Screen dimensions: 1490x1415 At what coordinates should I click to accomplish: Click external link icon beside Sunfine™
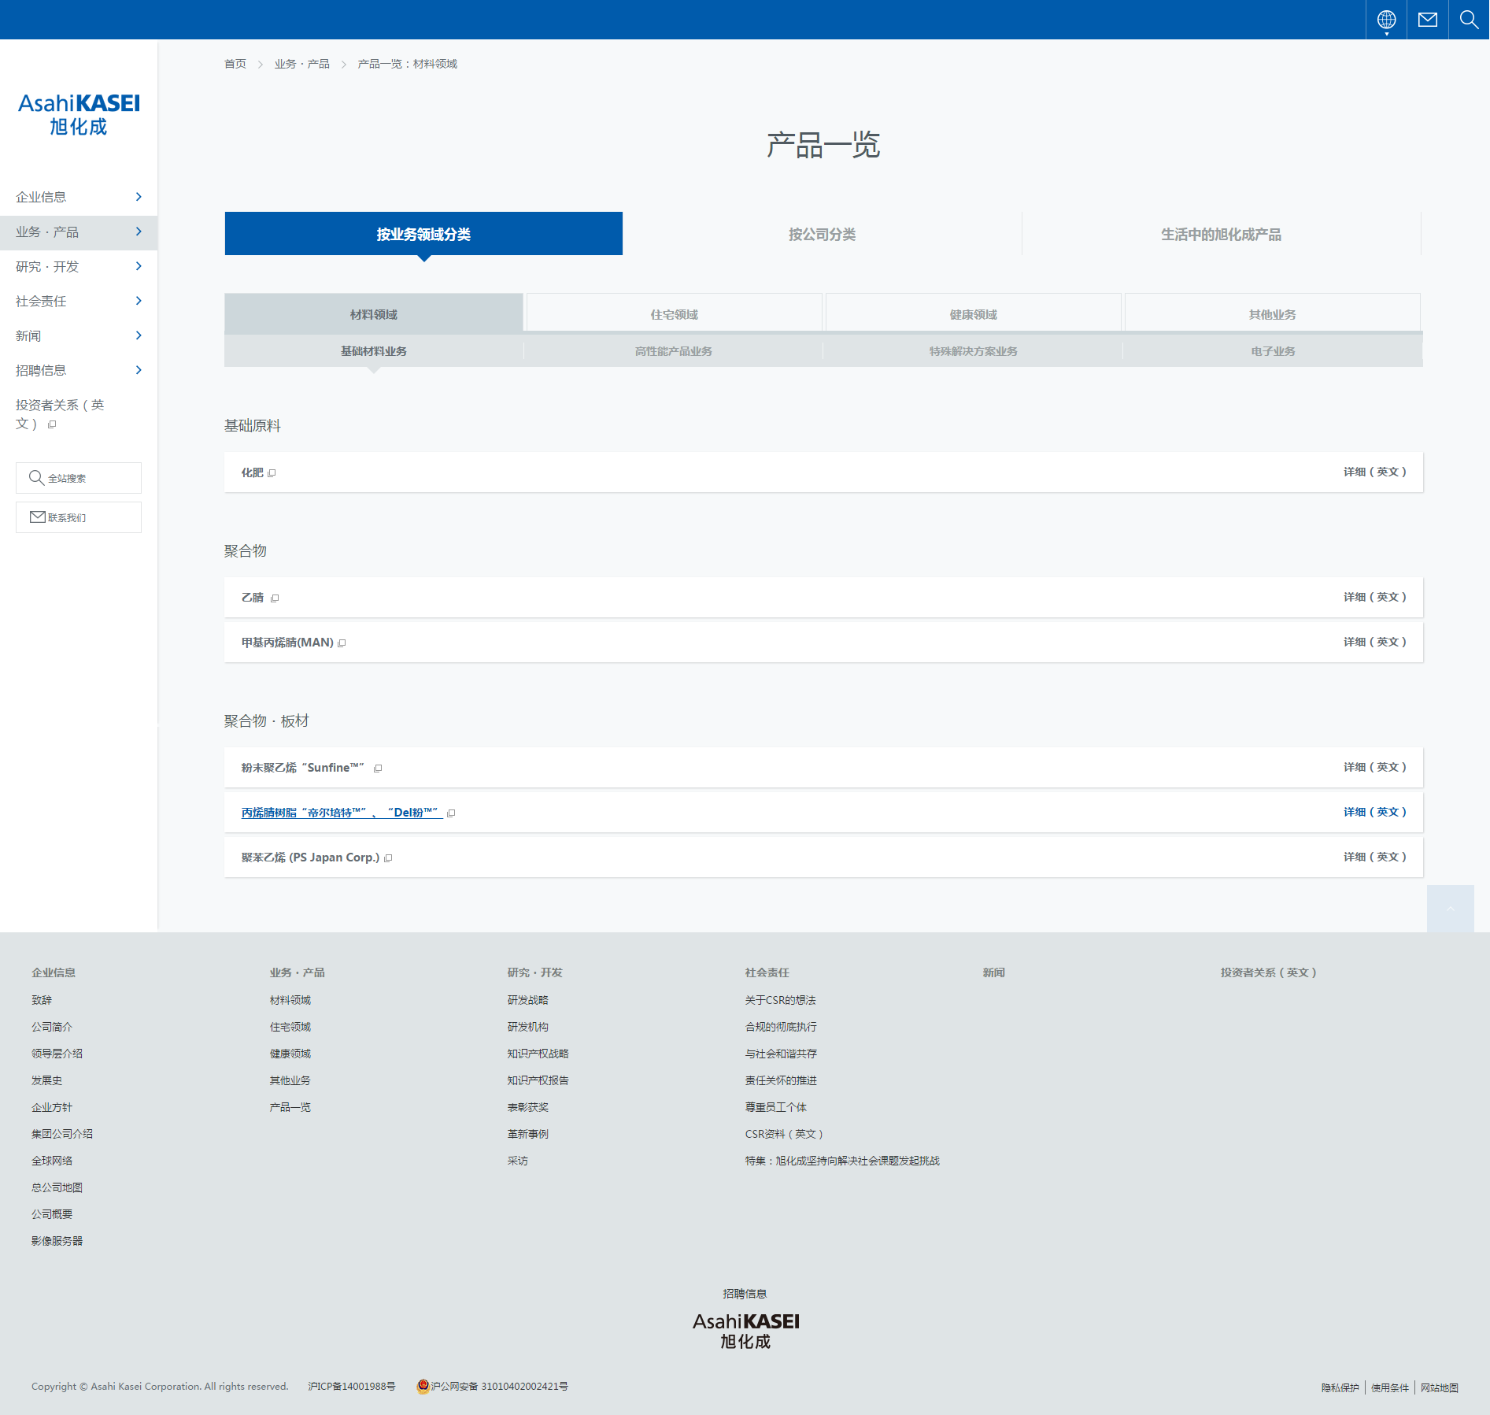(378, 769)
